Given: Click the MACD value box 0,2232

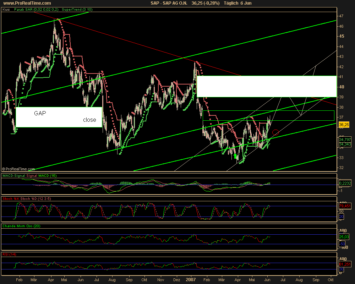Looking at the screenshot, I should pyautogui.click(x=345, y=183).
